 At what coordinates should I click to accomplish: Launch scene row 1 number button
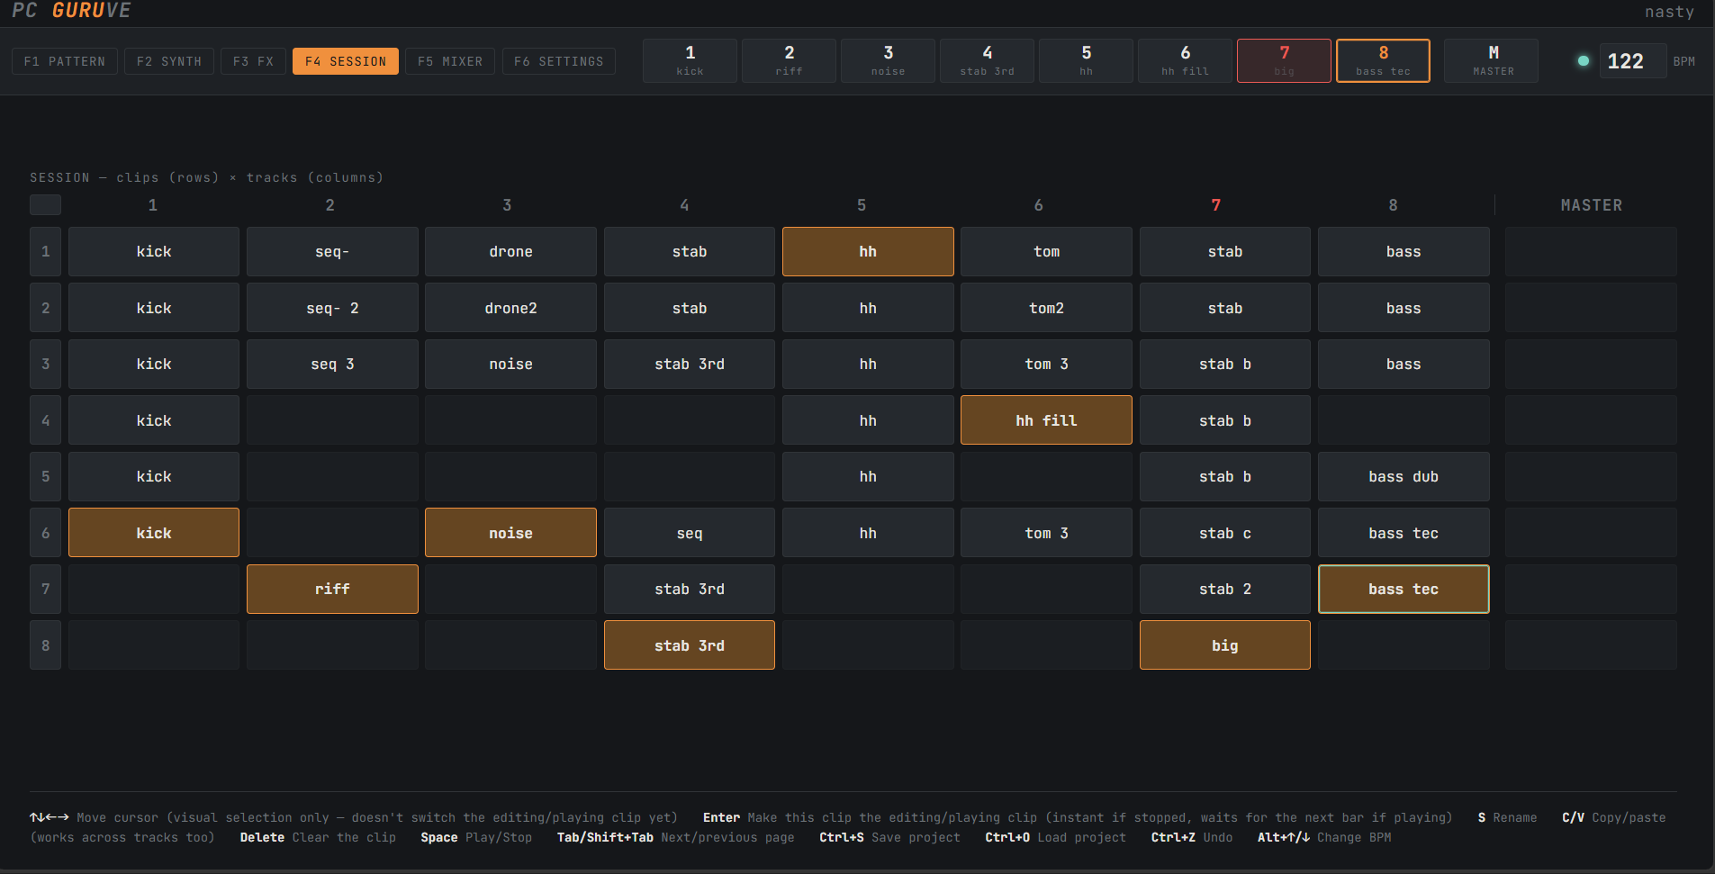point(46,252)
